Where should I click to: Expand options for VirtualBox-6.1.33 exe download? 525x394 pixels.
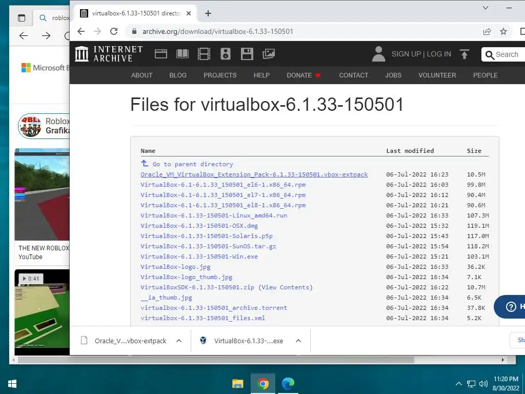coord(298,341)
